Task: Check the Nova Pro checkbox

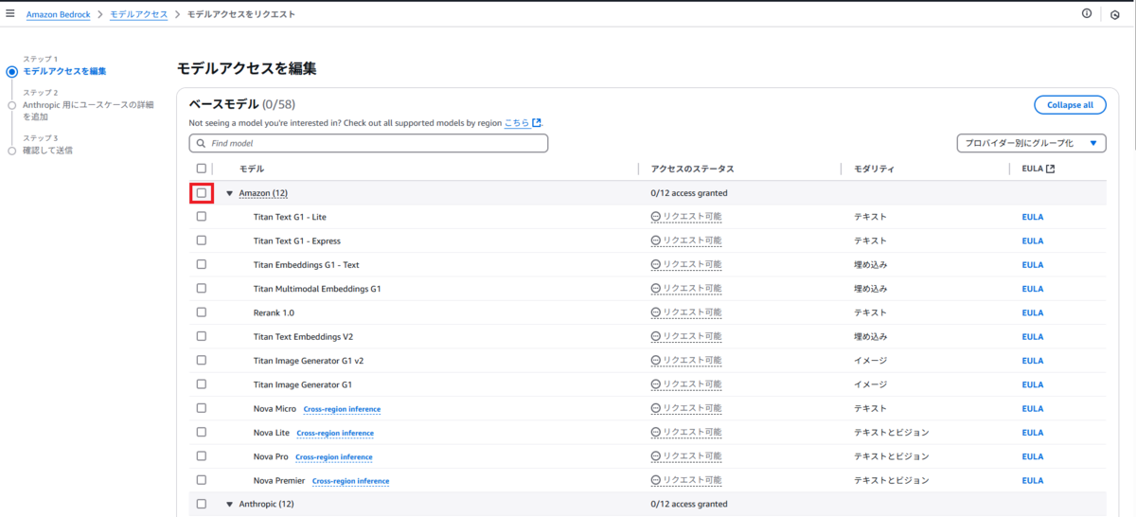Action: click(x=201, y=456)
